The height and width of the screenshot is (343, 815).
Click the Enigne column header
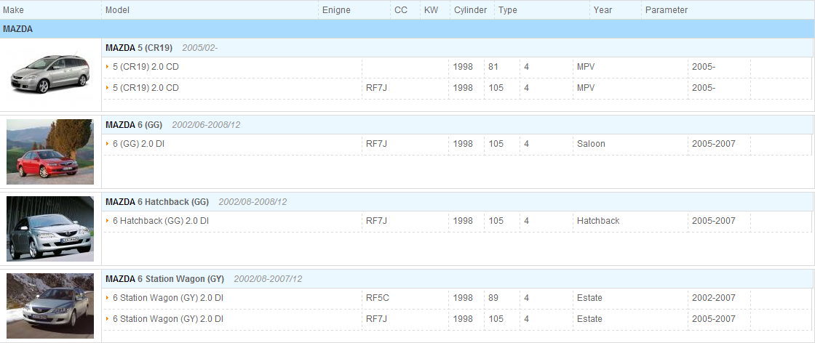(336, 10)
